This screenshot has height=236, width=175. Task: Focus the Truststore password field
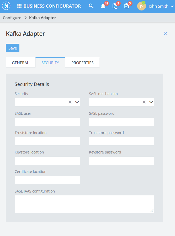tap(121, 141)
